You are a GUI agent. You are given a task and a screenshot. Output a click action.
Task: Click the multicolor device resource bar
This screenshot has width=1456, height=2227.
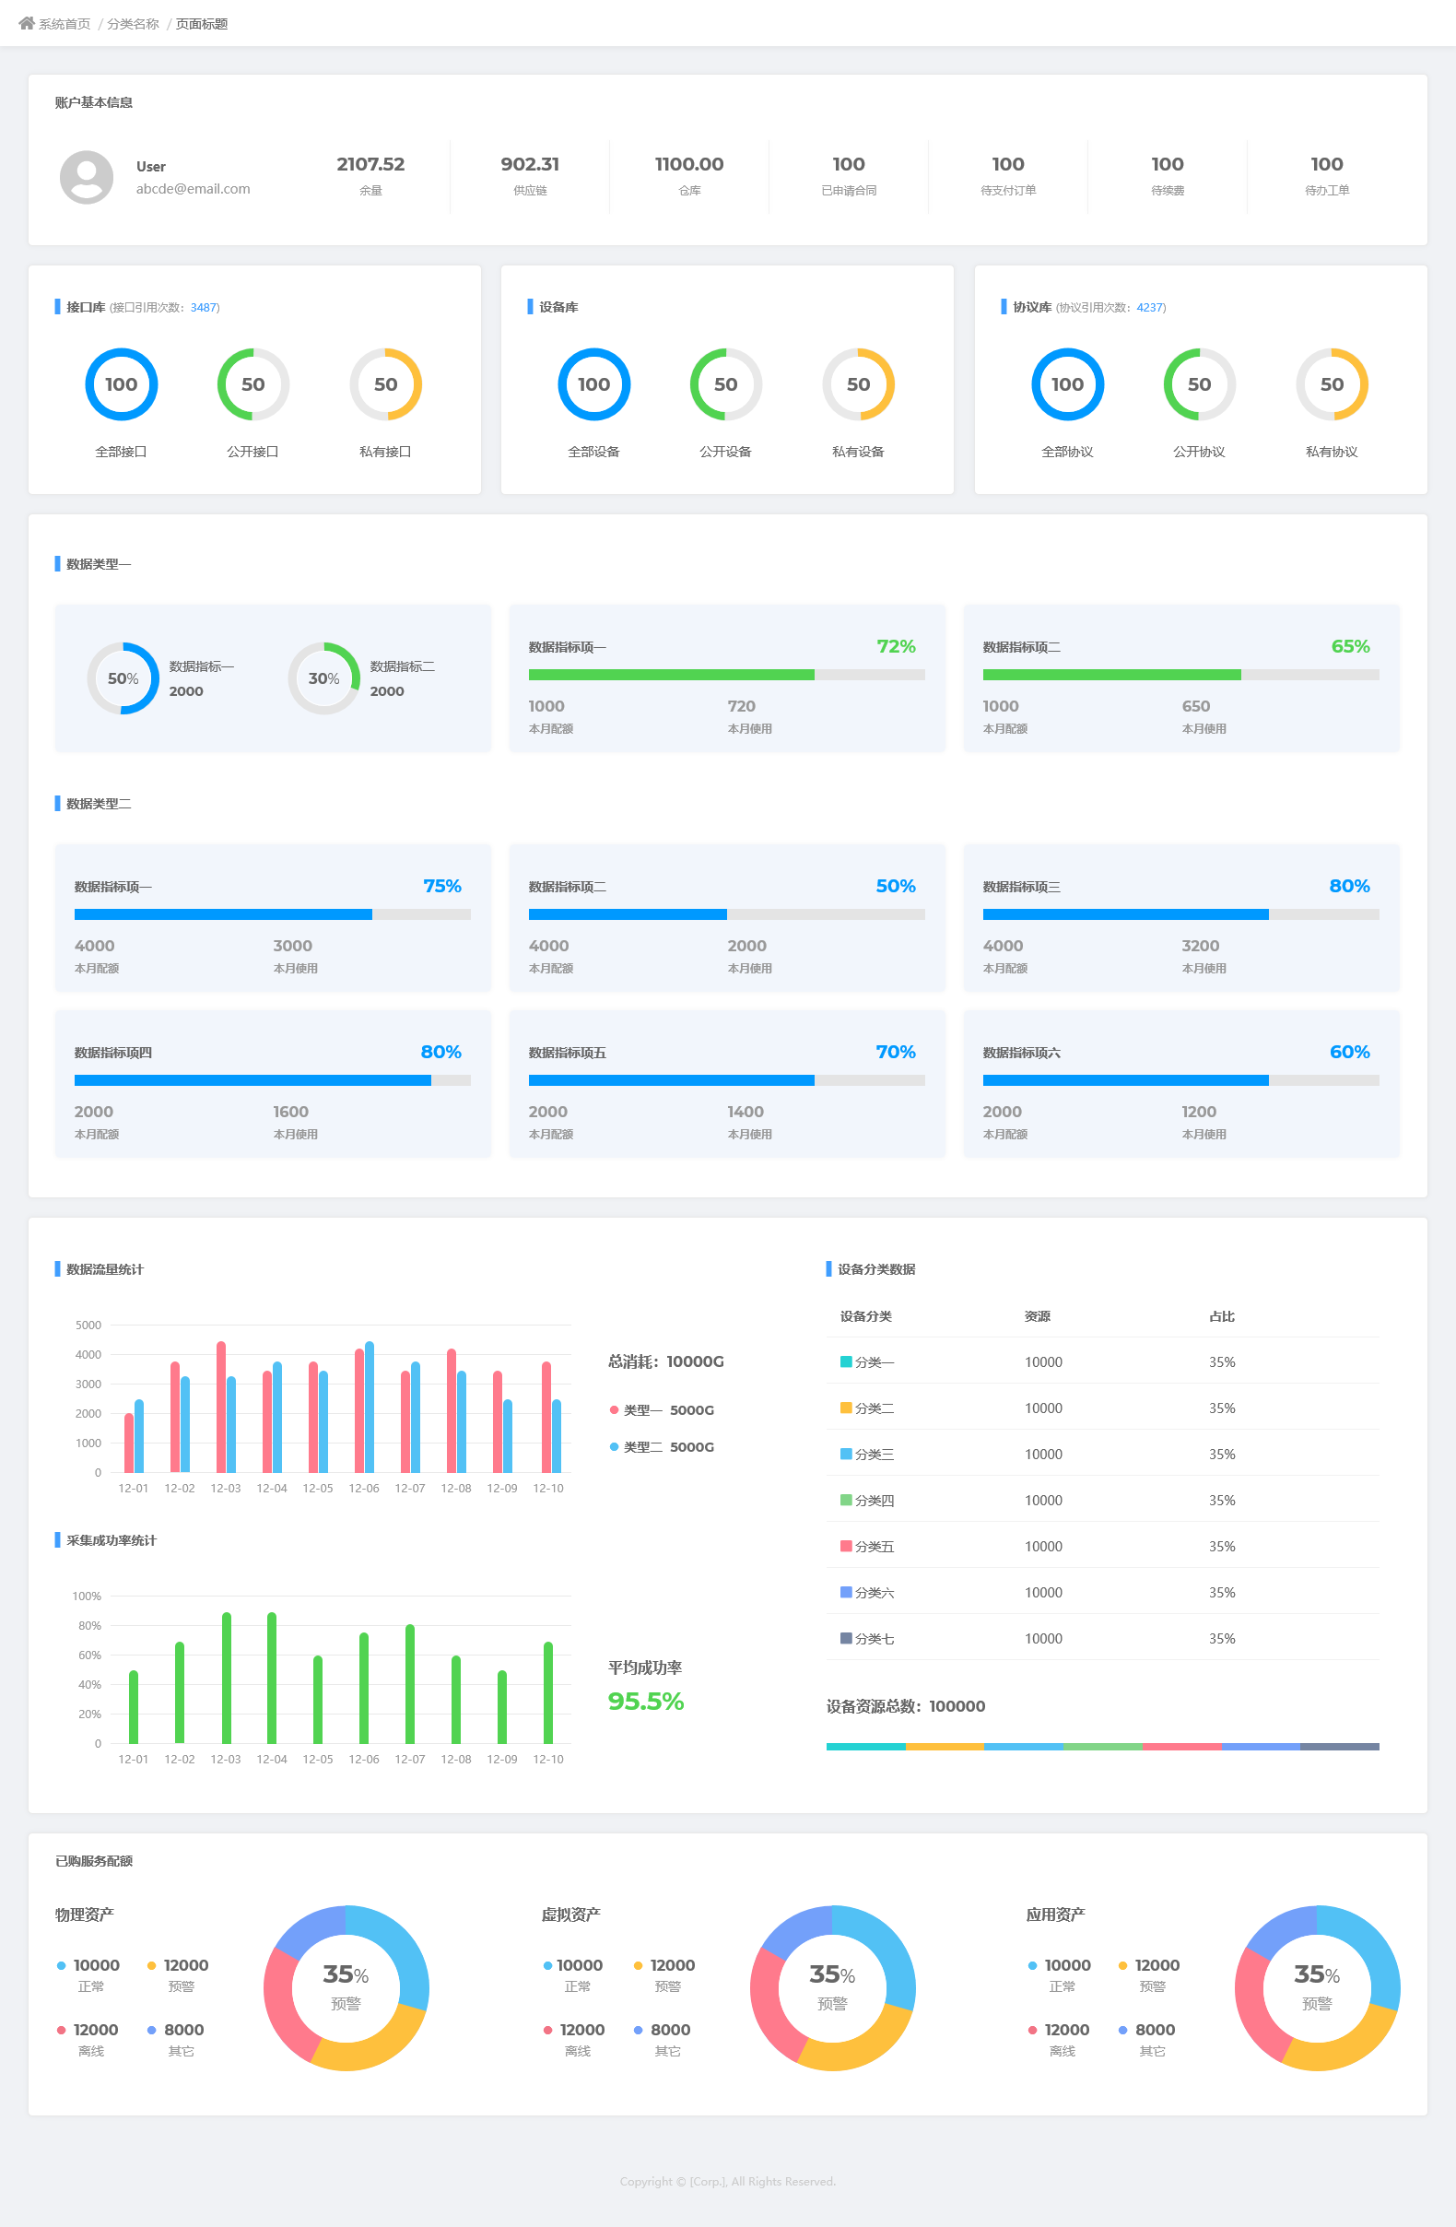pyautogui.click(x=1102, y=1747)
